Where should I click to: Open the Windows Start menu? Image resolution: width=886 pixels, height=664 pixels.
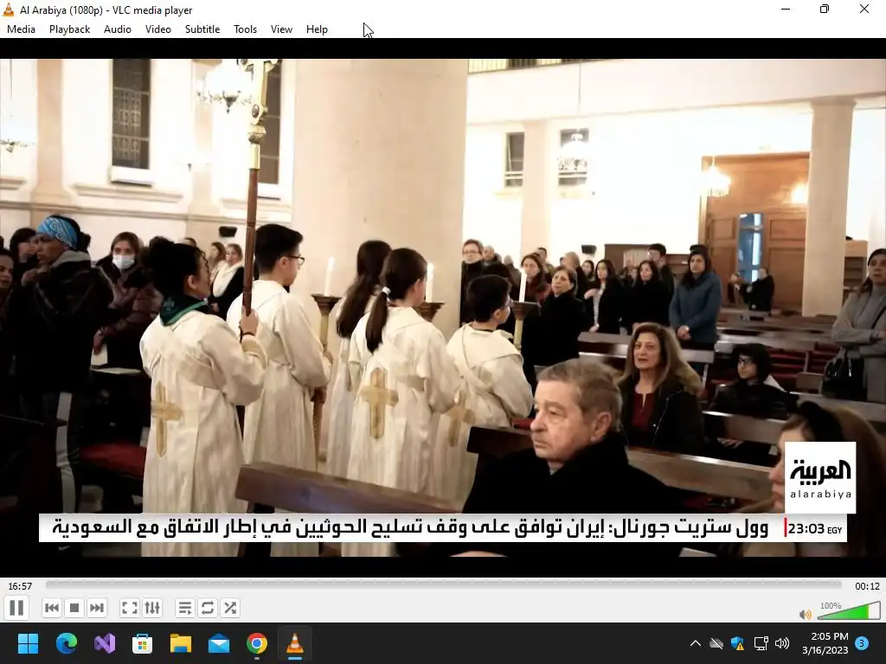pyautogui.click(x=28, y=643)
